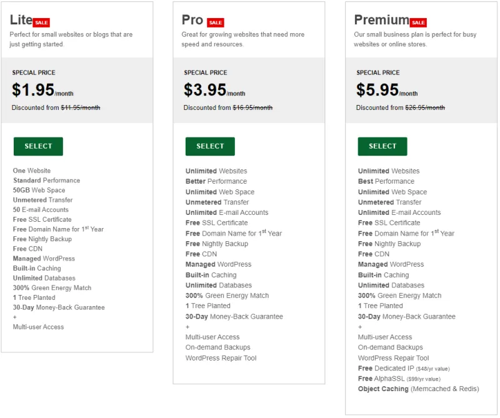Select the Pro plan heading
Screen dimensions: 500x418
point(193,19)
